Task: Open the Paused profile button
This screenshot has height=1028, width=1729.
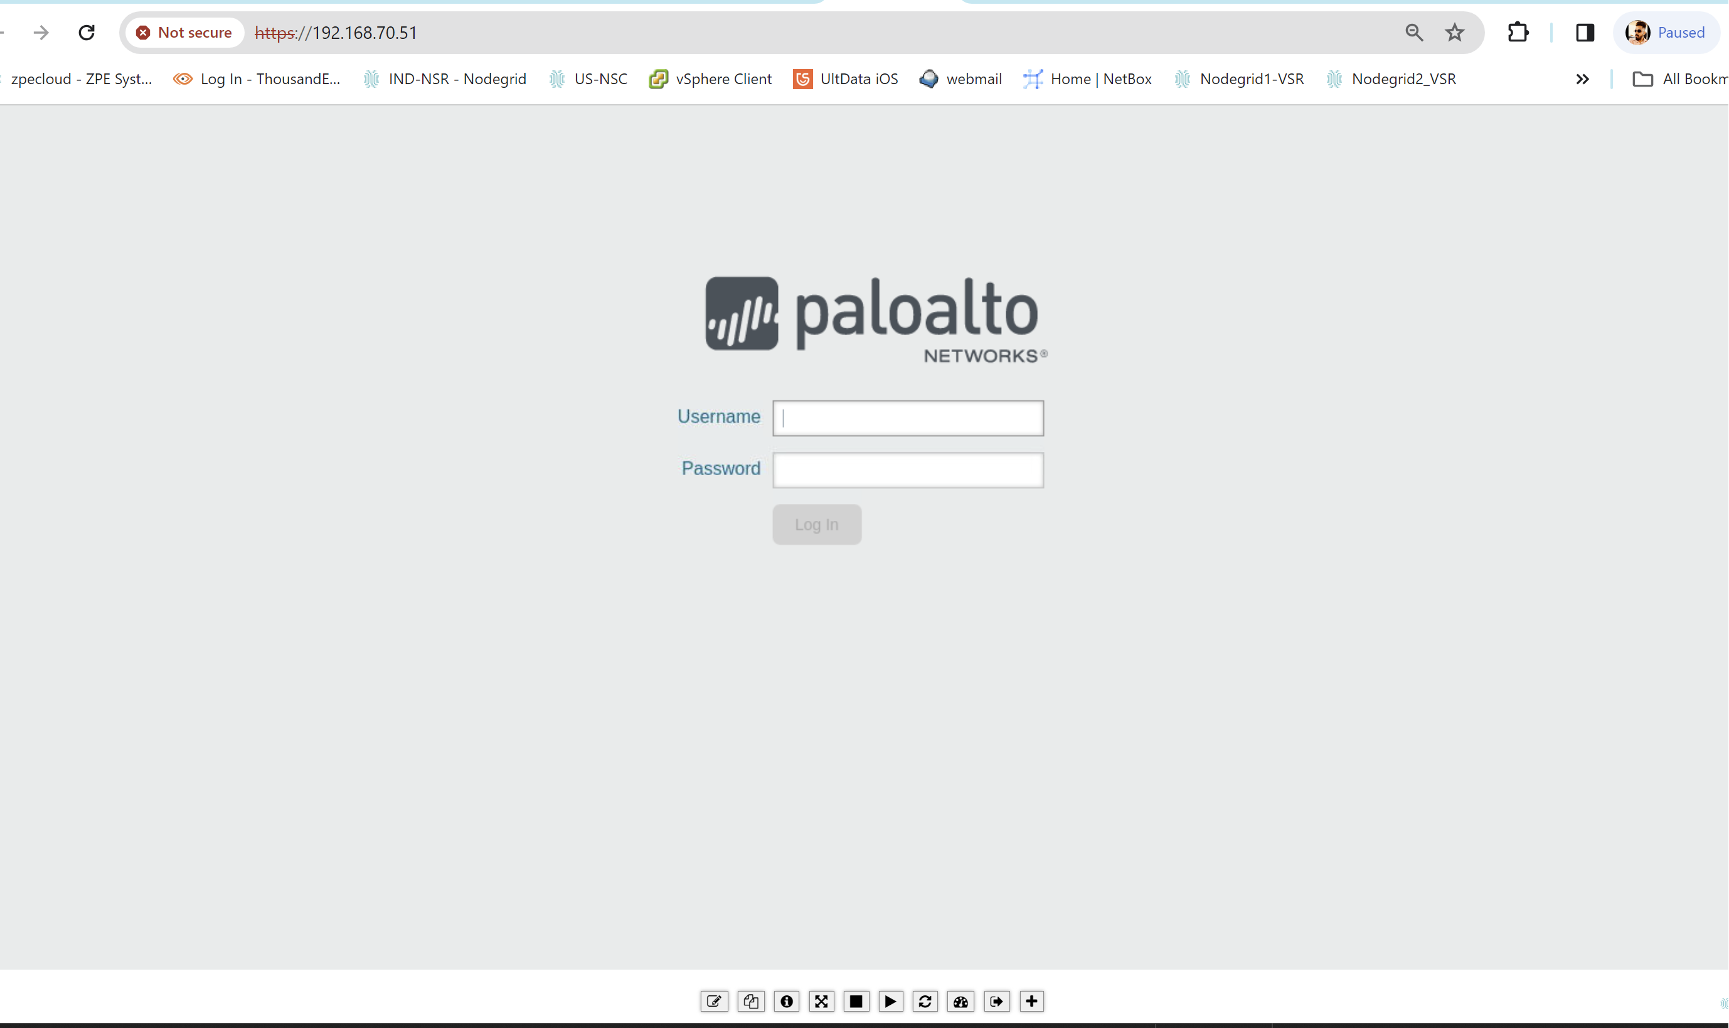Action: point(1666,33)
